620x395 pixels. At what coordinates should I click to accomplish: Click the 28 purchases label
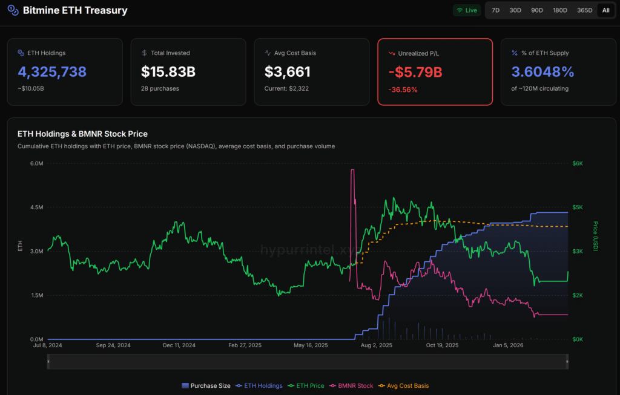click(160, 88)
